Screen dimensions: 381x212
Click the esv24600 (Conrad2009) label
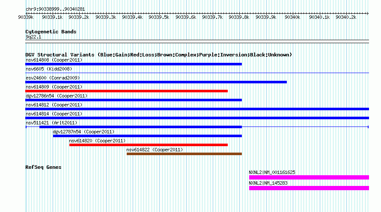53,78
